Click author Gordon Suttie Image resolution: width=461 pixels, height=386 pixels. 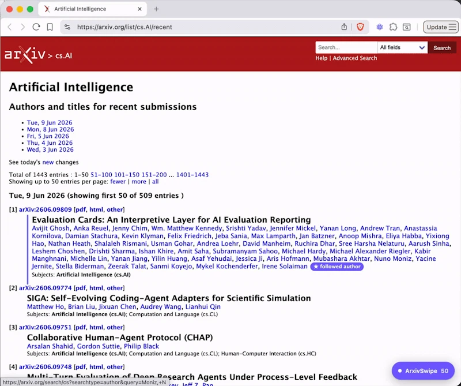(x=99, y=346)
